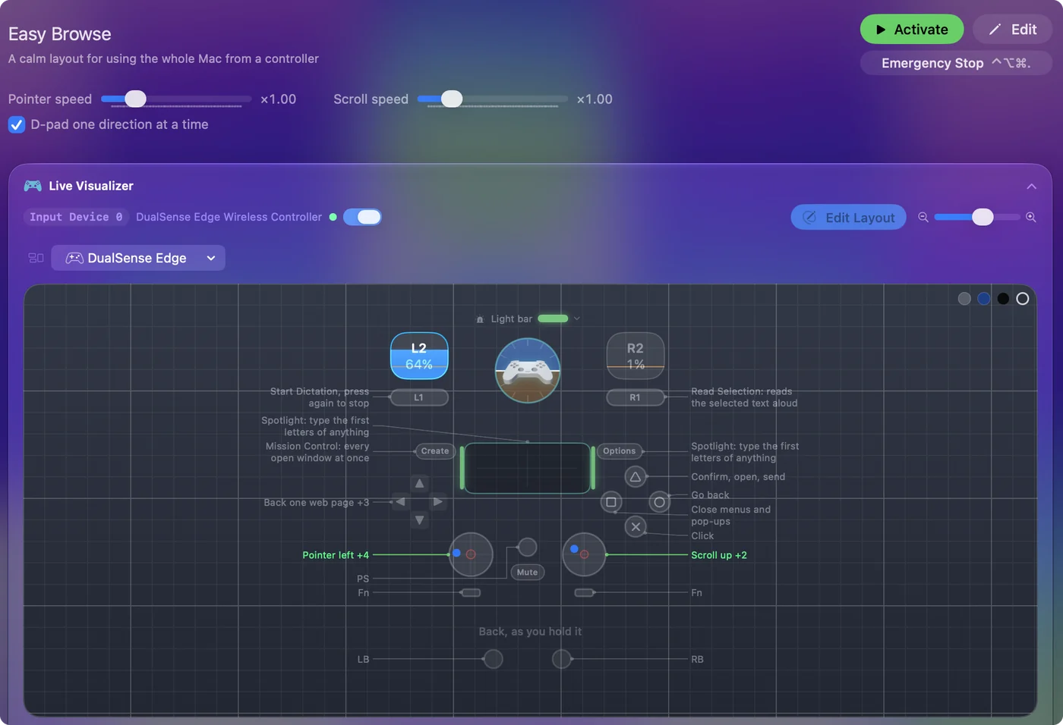Click the zoom-in magnifier icon
The image size is (1063, 725).
[1031, 217]
